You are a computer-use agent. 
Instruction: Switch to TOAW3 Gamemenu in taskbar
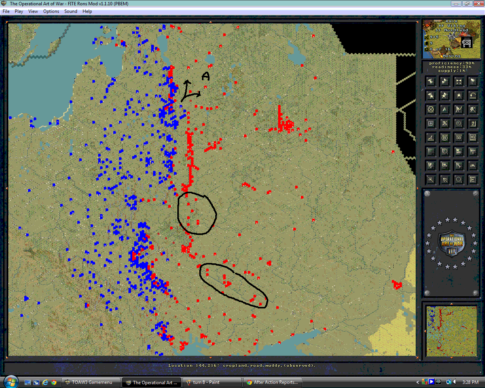(x=91, y=382)
